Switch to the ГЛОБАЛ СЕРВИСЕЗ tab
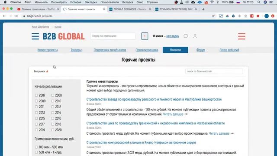Screen dimensions: 277x156 (130, 9)
